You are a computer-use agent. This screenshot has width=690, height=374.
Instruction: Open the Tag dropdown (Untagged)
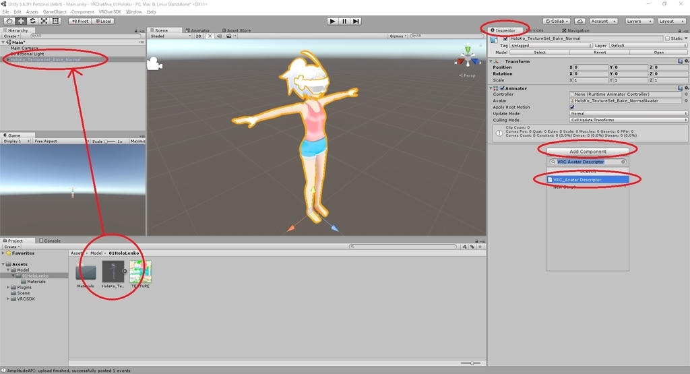pos(551,45)
